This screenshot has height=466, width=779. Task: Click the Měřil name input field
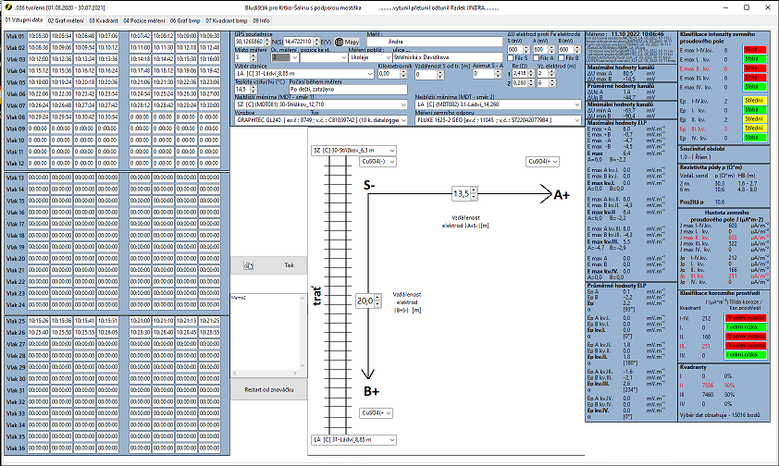tap(434, 42)
